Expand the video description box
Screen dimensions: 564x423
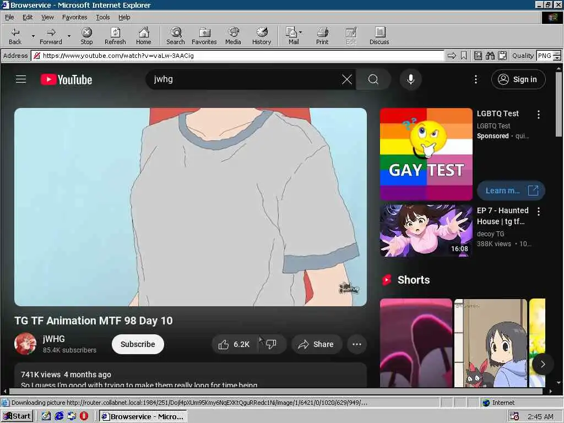(190, 375)
